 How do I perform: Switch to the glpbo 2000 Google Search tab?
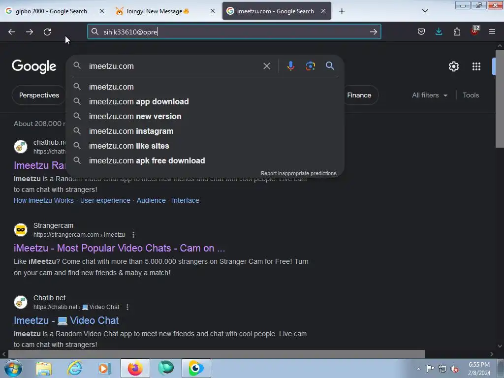coord(51,11)
